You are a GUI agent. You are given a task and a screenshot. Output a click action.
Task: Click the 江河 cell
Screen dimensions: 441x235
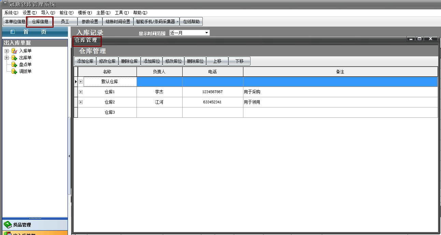click(x=159, y=102)
